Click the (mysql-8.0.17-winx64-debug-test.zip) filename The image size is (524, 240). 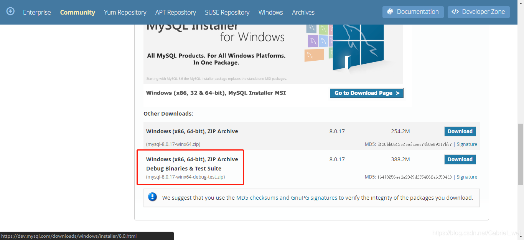click(x=186, y=177)
